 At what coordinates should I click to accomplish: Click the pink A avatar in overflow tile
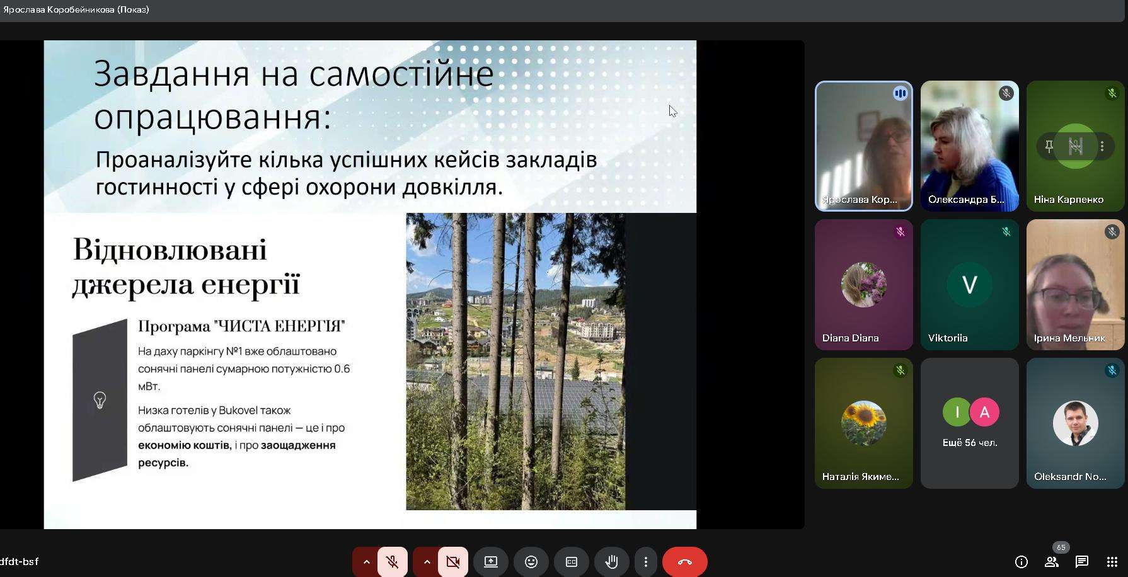[984, 412]
